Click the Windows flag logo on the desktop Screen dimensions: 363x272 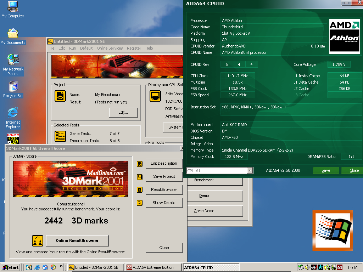coord(333,230)
